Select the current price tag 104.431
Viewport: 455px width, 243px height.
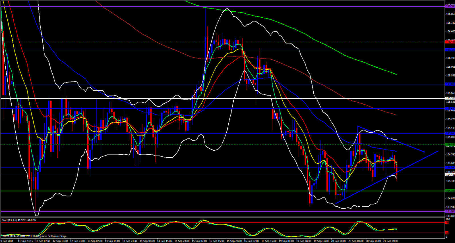pyautogui.click(x=450, y=175)
